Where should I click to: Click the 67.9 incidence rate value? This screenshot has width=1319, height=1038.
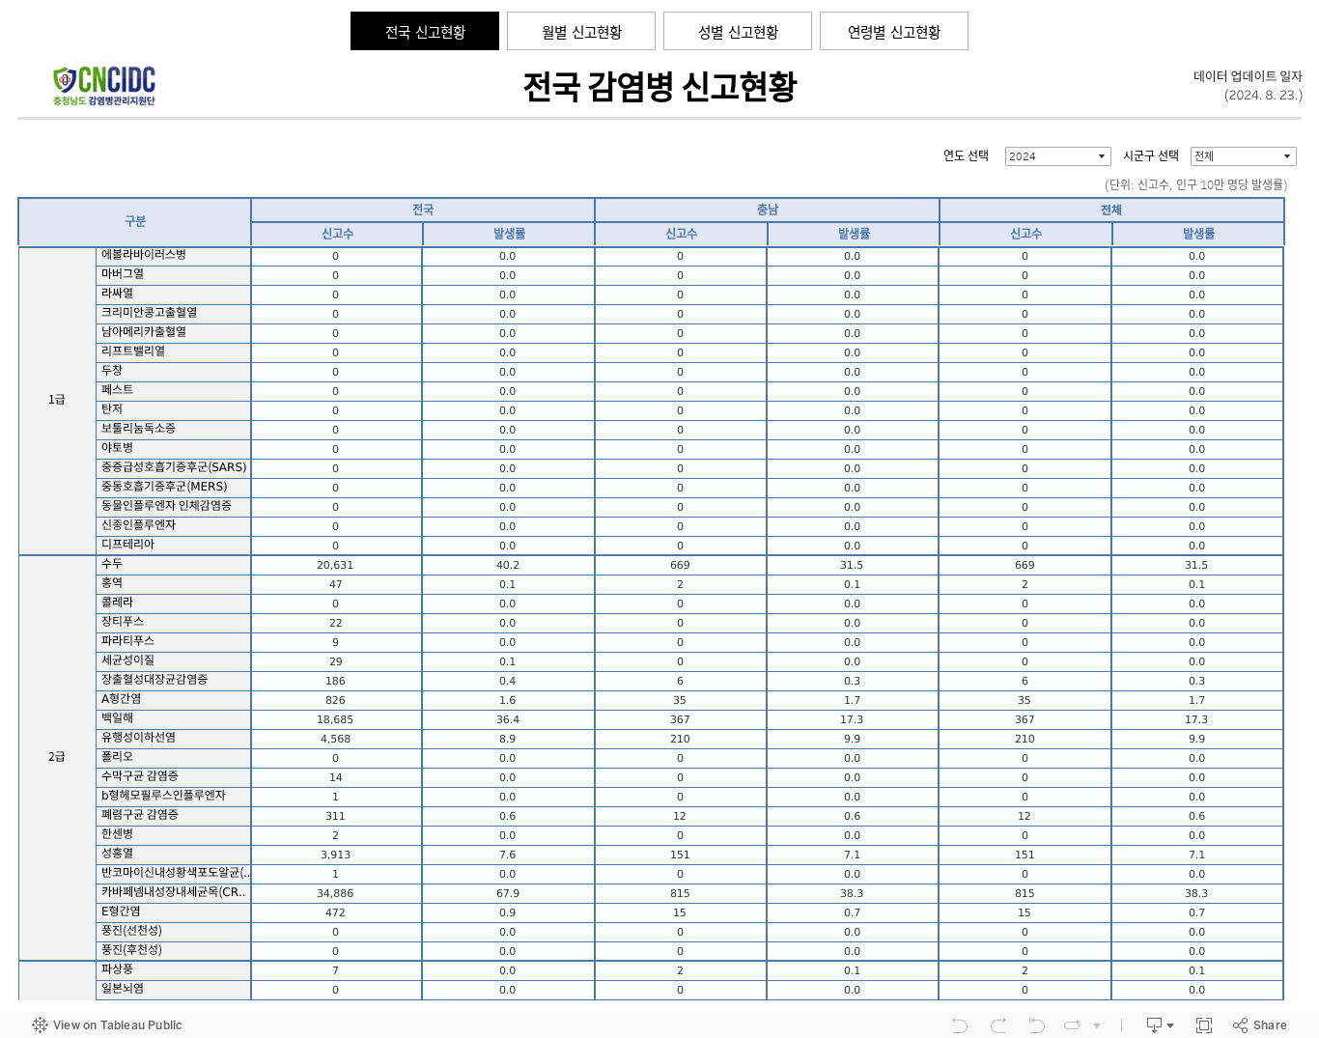[507, 893]
